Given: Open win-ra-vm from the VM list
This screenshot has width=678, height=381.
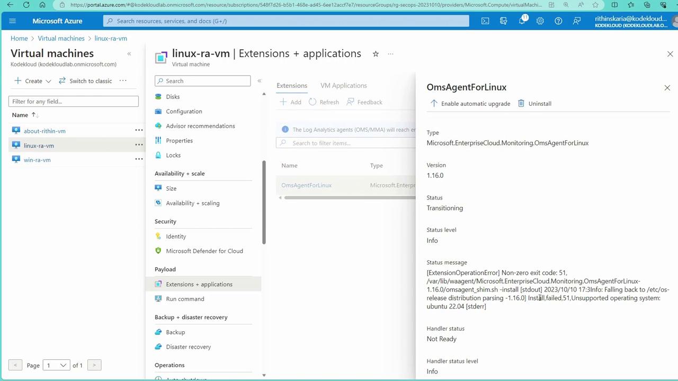Looking at the screenshot, I should click(37, 160).
